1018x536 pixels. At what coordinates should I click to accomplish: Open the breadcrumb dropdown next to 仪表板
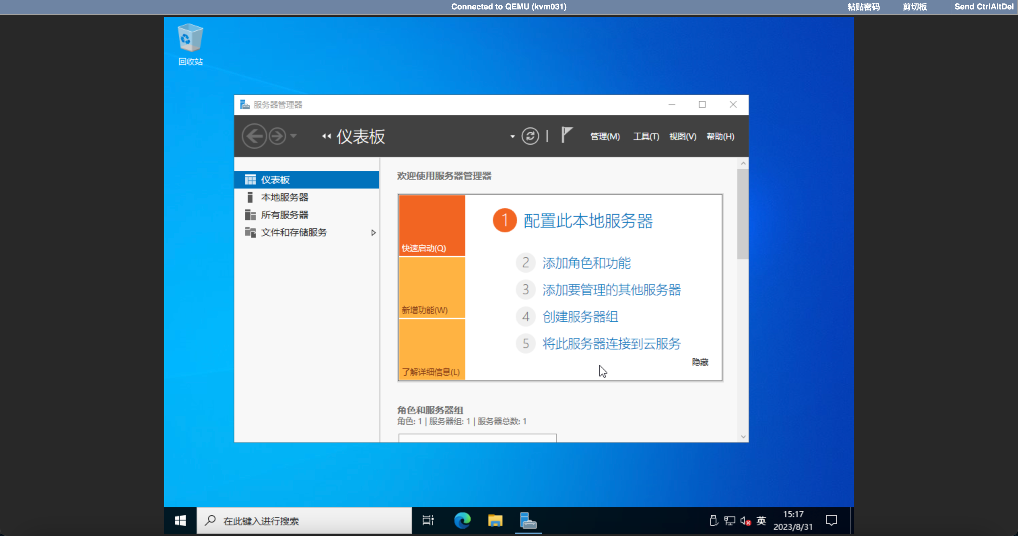point(511,136)
